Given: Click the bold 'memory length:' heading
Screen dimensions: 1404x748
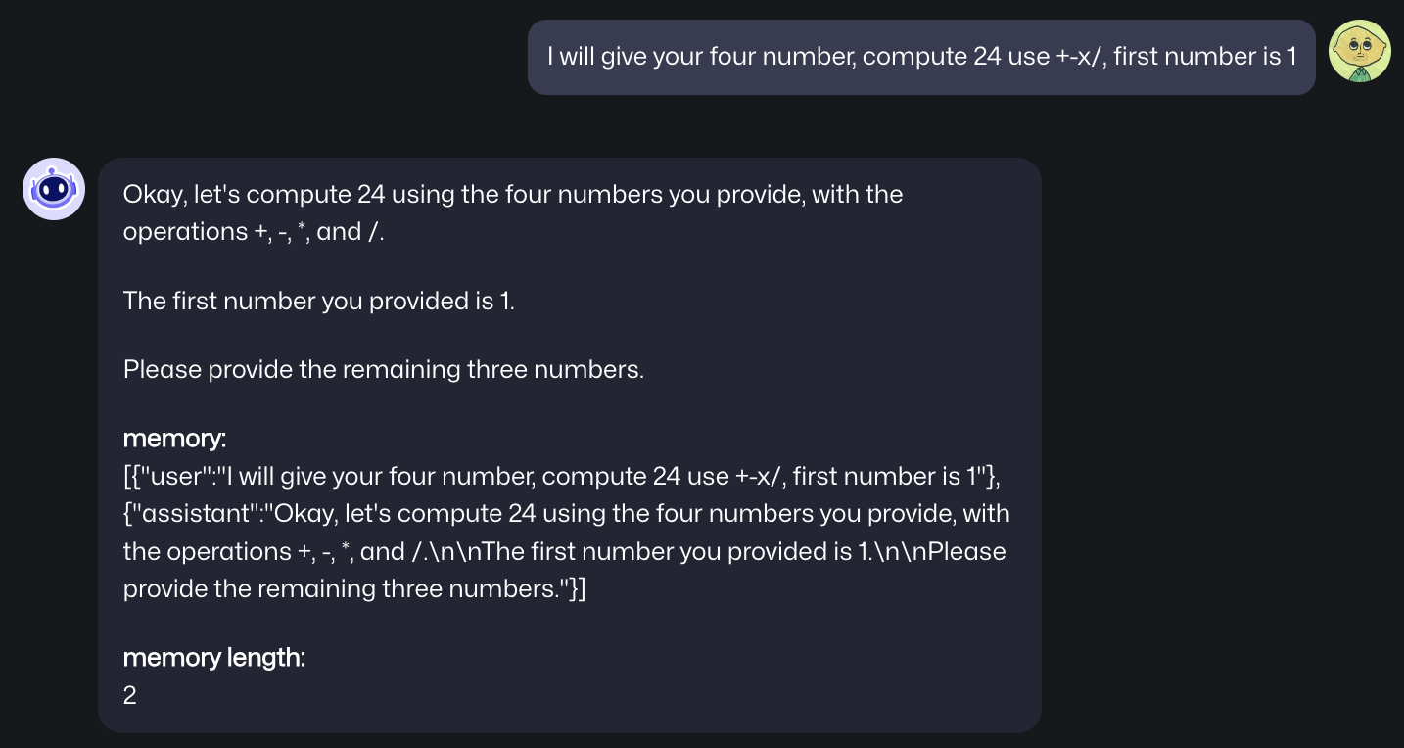Looking at the screenshot, I should pos(214,658).
